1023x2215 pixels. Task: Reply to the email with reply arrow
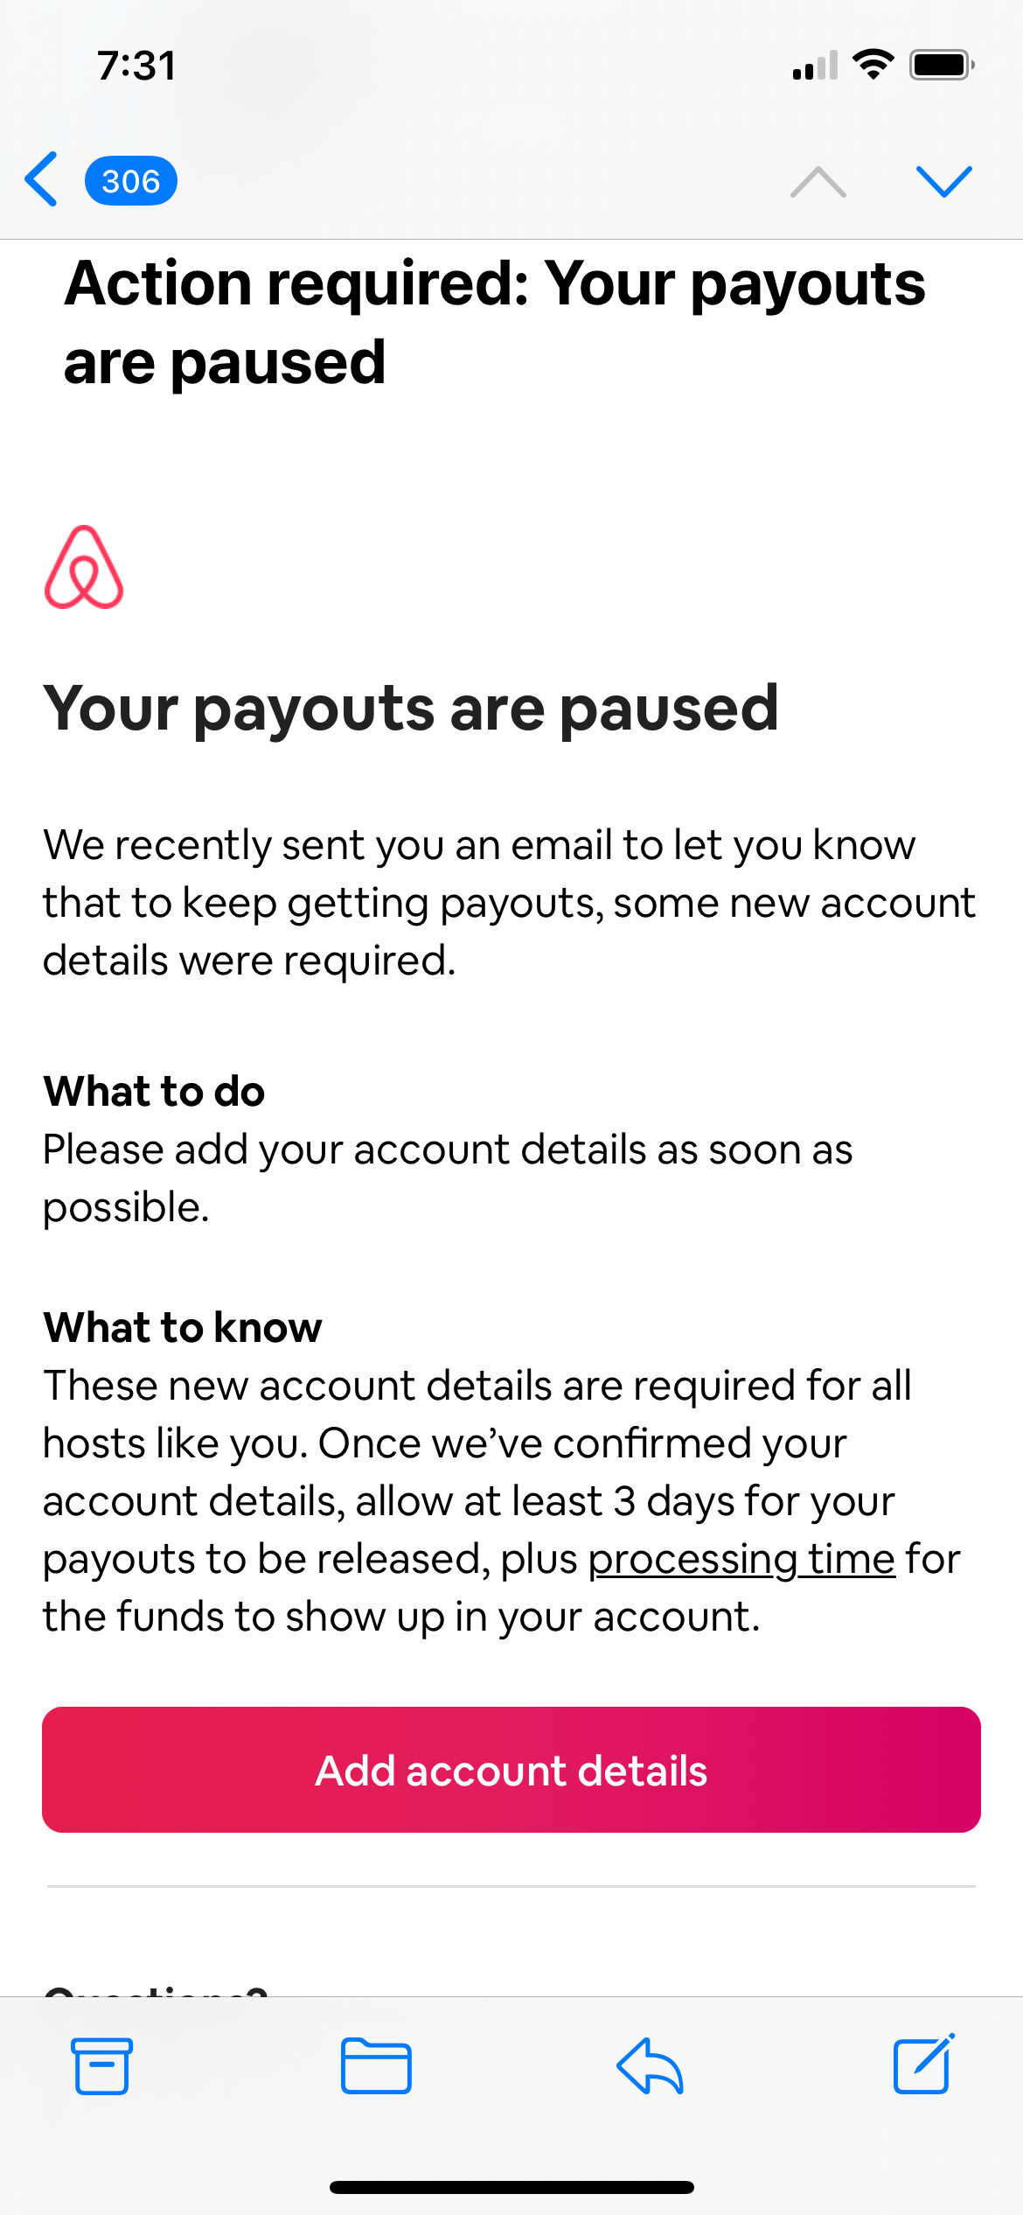point(650,2066)
